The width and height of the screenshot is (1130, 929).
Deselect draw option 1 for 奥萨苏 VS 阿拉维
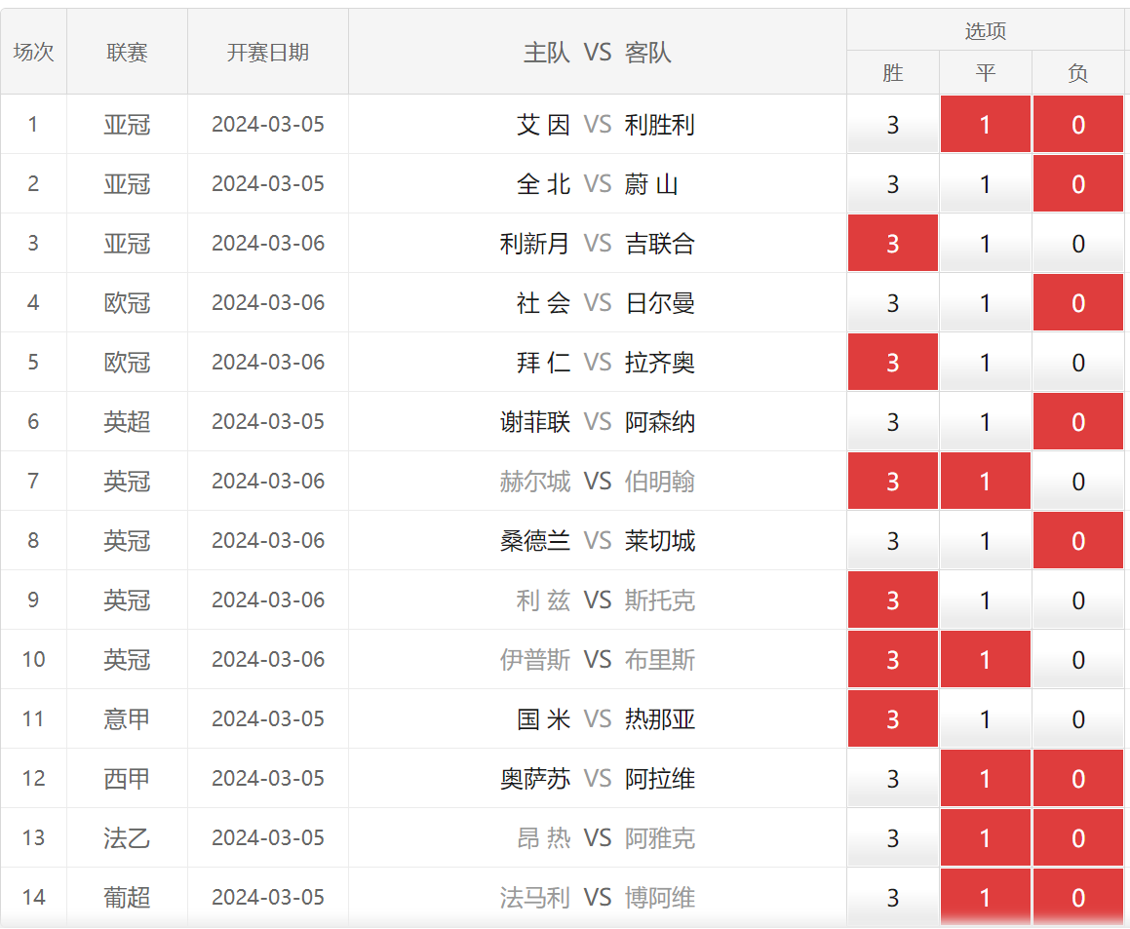985,778
